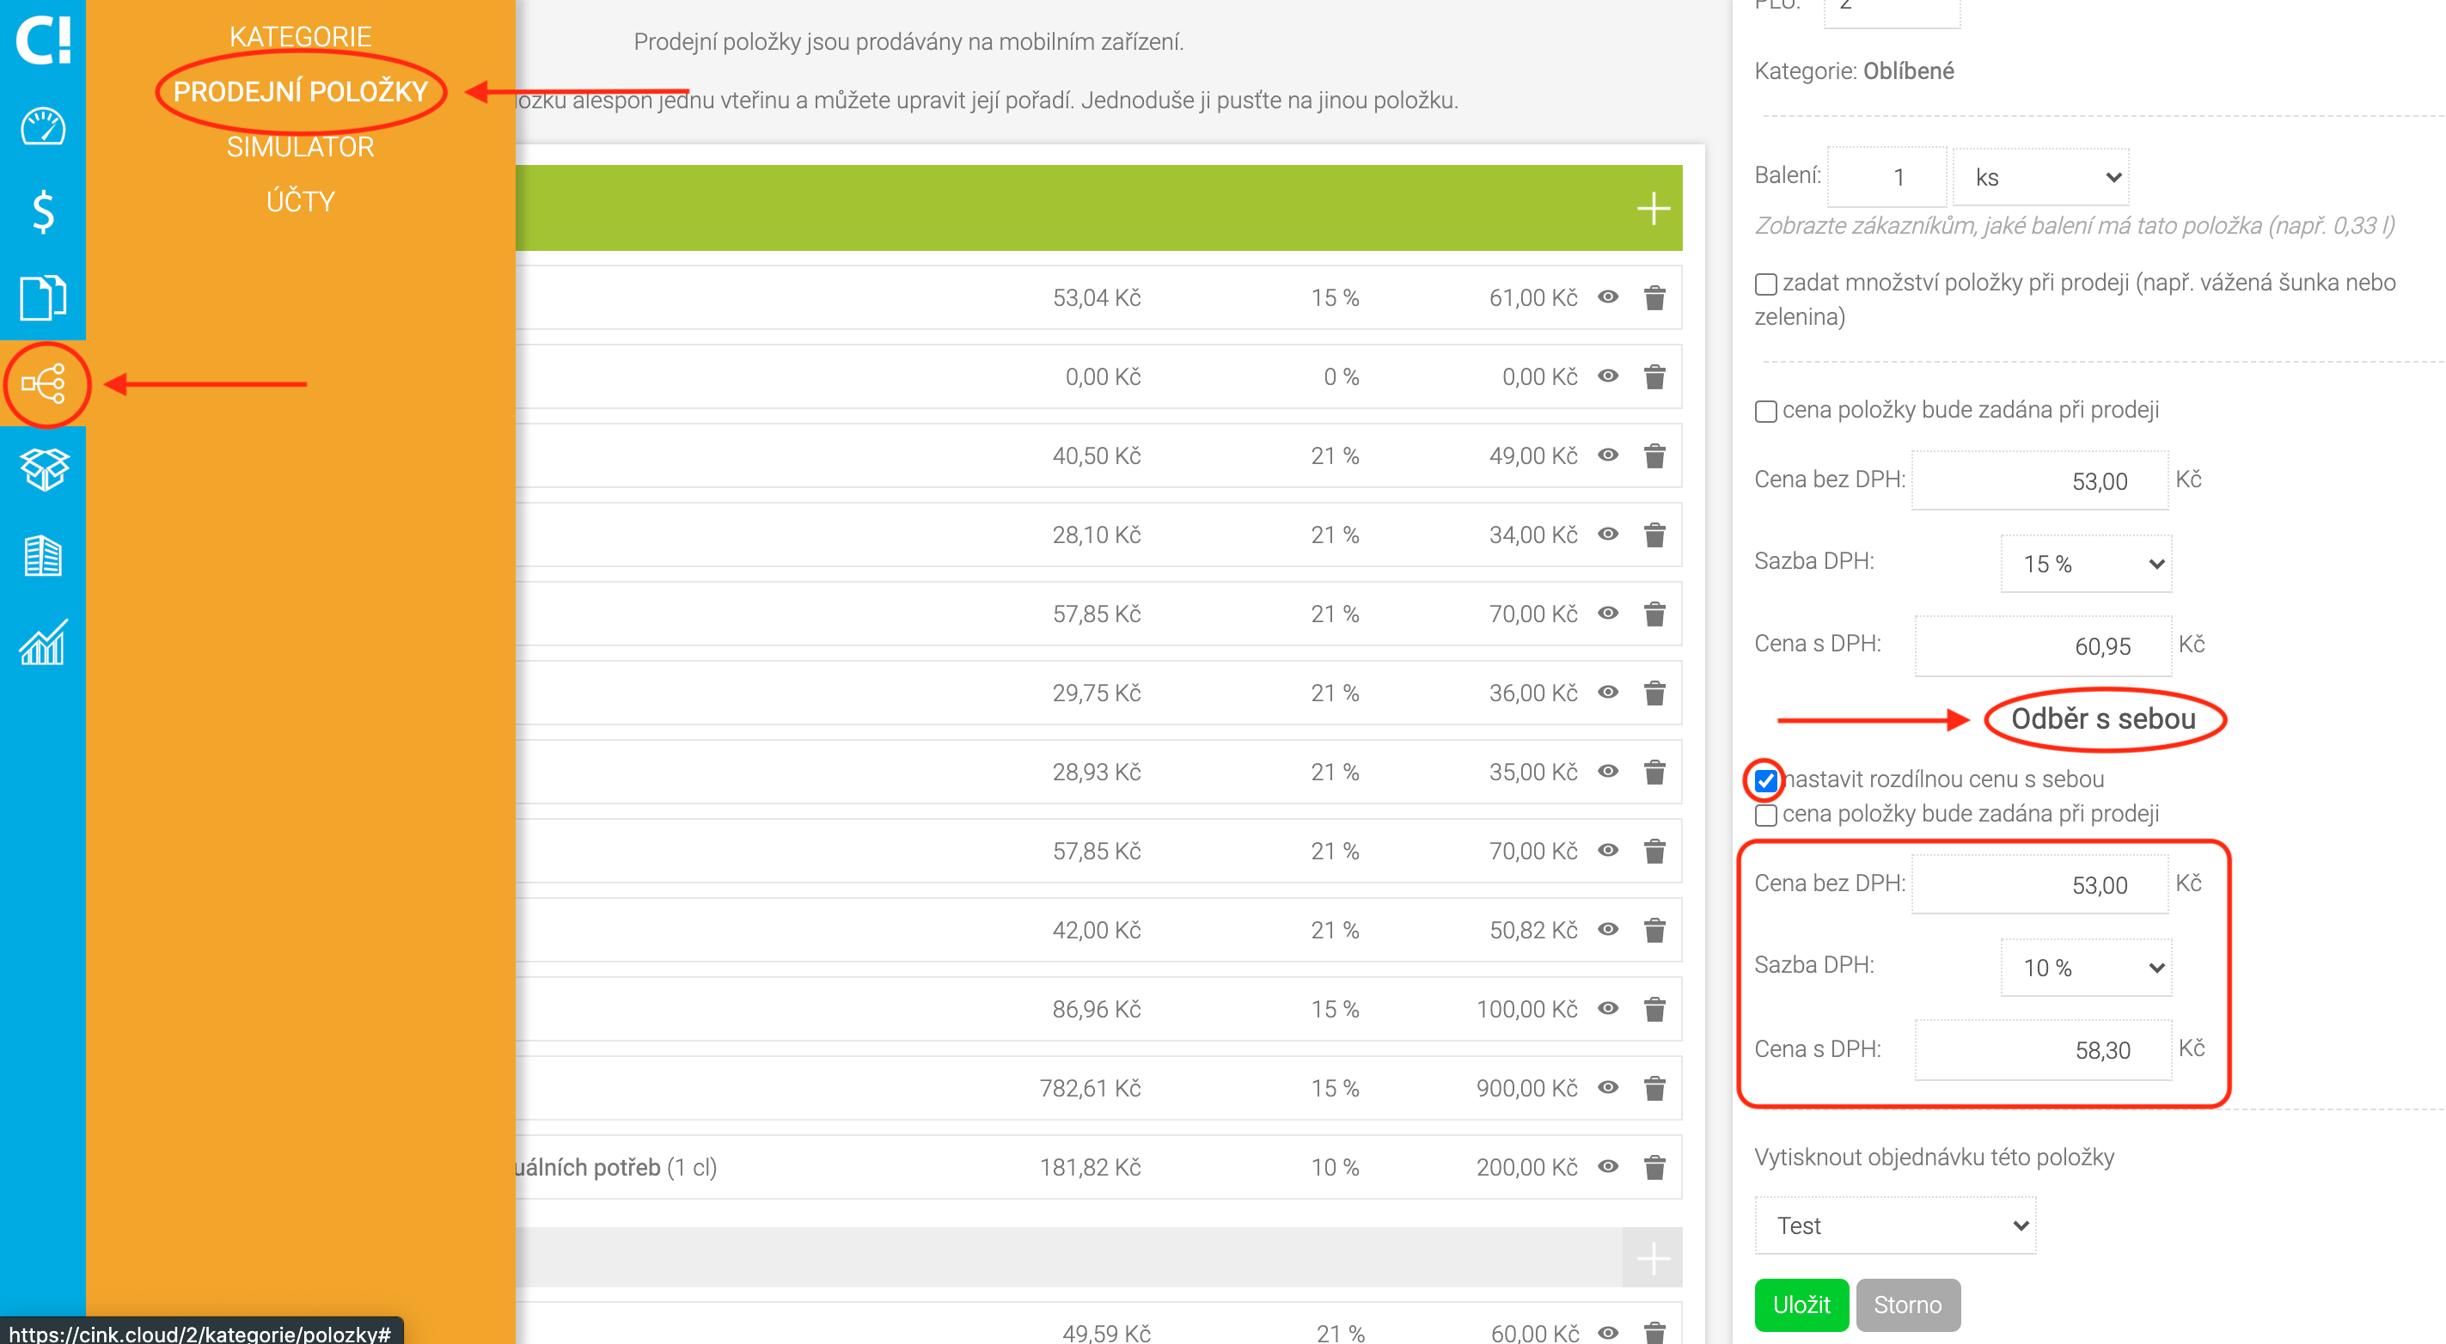Open the statistics chart icon in sidebar
Image resolution: width=2446 pixels, height=1344 pixels.
(x=43, y=642)
